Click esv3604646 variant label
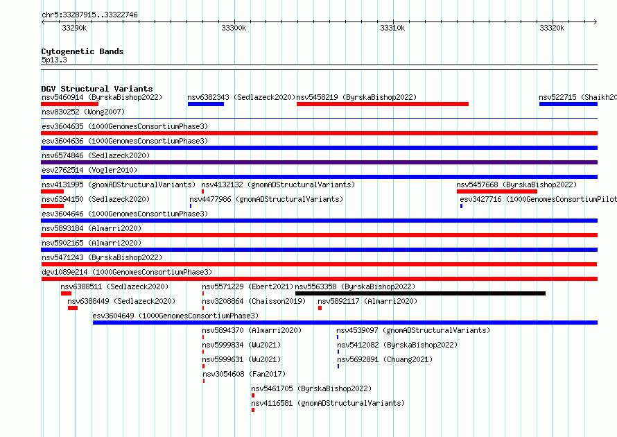 coord(125,214)
